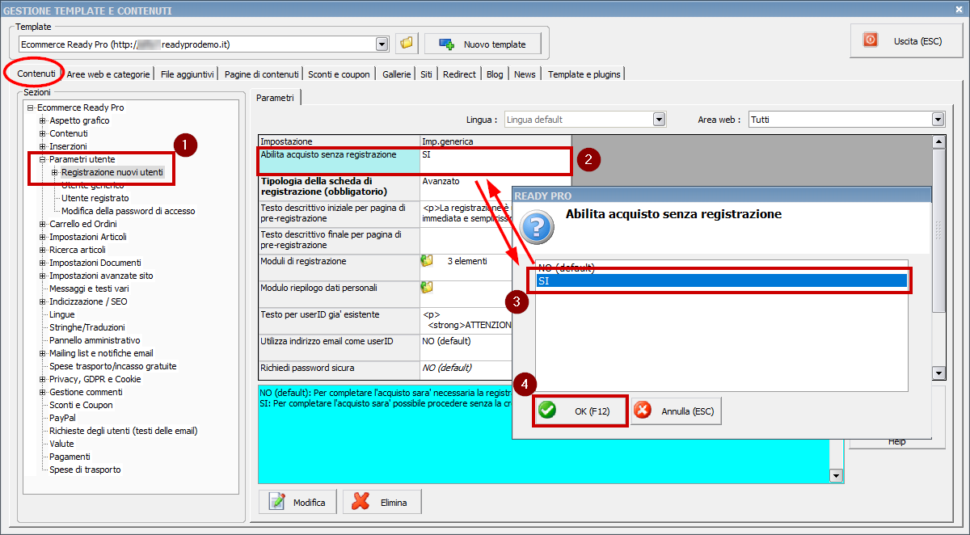Click the settings grid scroll-up arrow
The image size is (970, 535).
click(x=938, y=142)
